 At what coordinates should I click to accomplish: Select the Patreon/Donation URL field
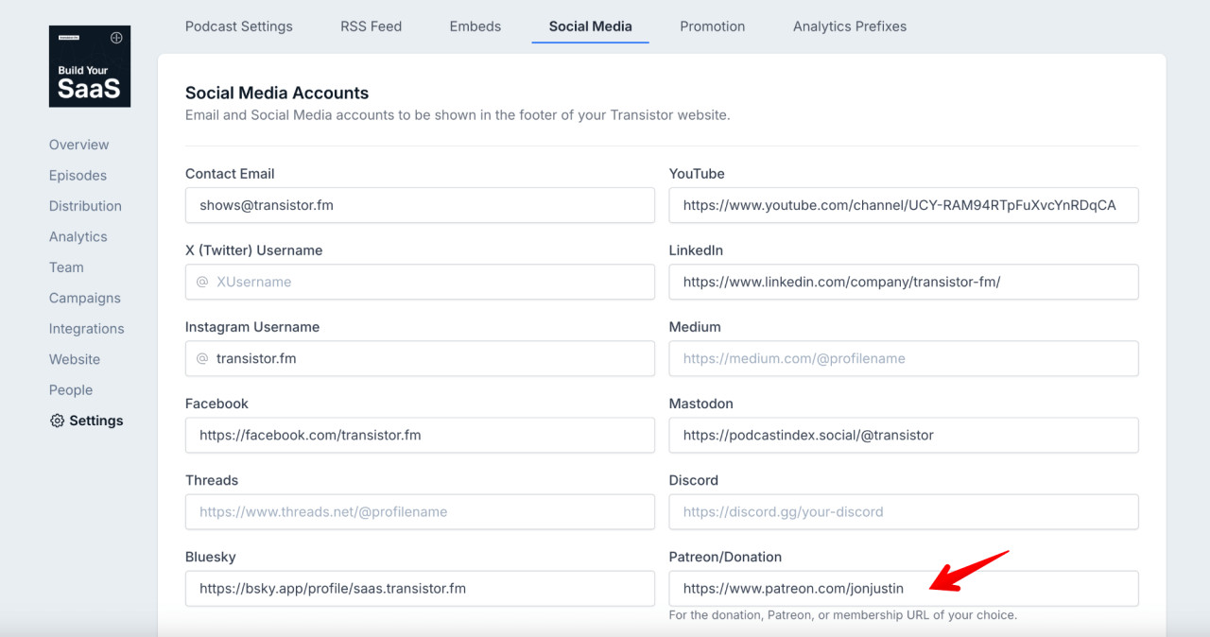point(903,588)
